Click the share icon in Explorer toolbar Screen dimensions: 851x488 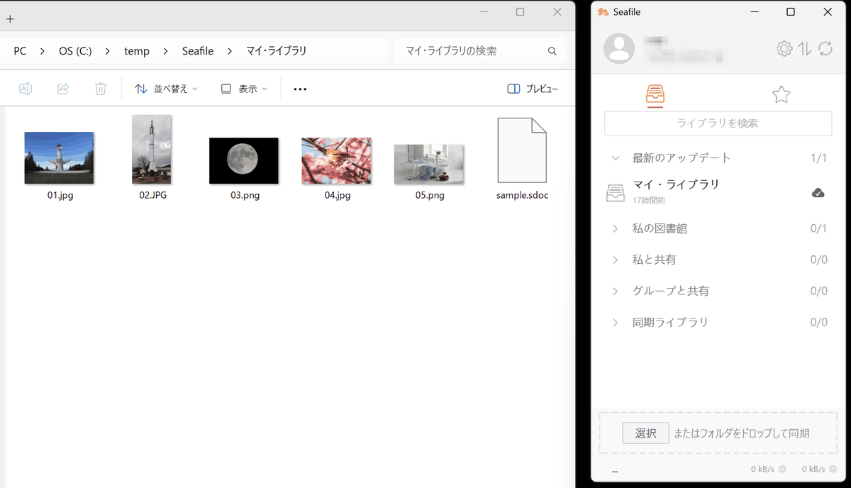pyautogui.click(x=63, y=89)
